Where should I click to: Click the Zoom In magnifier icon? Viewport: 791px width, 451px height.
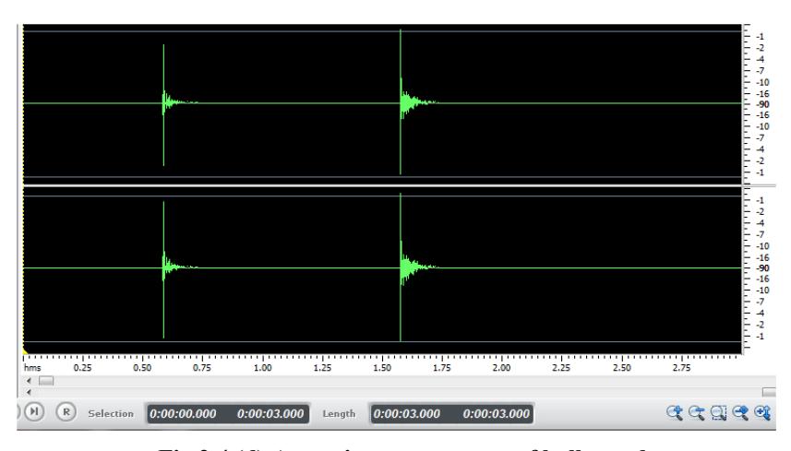674,412
